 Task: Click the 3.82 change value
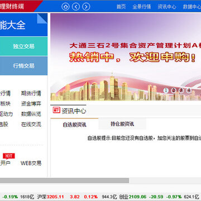click(75, 197)
